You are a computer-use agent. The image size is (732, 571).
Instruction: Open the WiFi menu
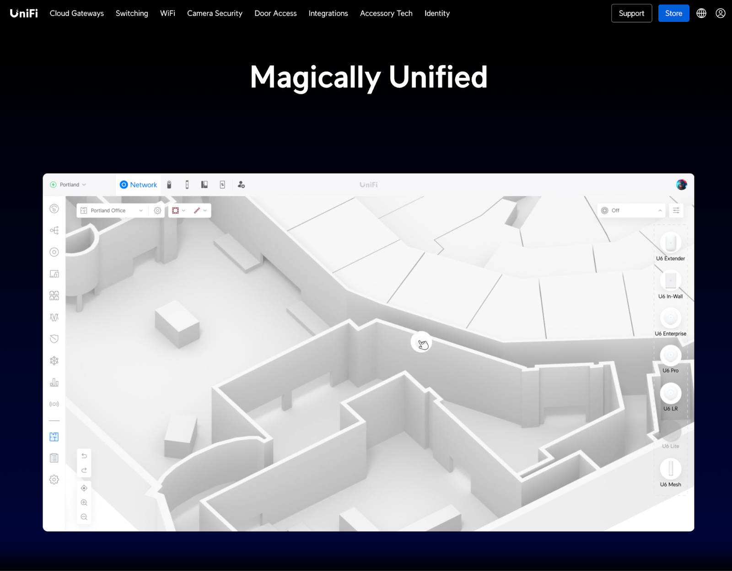[167, 13]
